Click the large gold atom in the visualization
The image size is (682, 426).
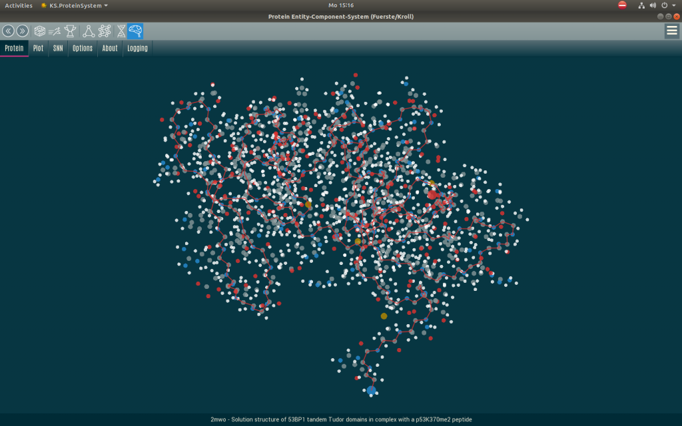tap(383, 316)
